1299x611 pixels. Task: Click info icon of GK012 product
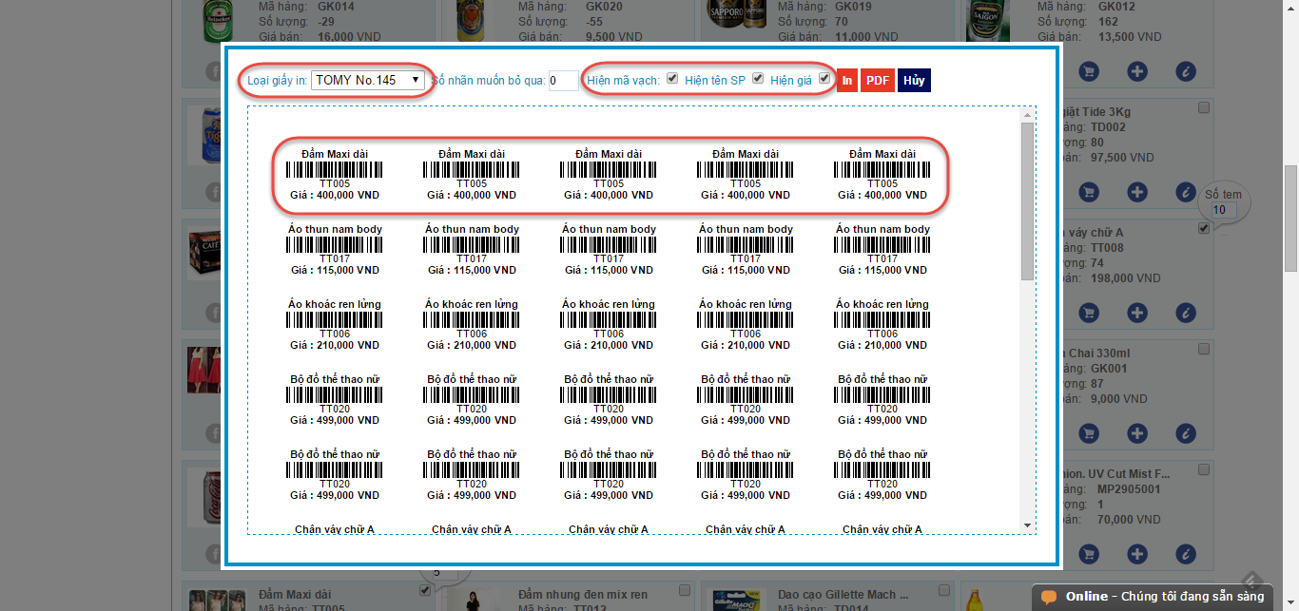(1186, 71)
